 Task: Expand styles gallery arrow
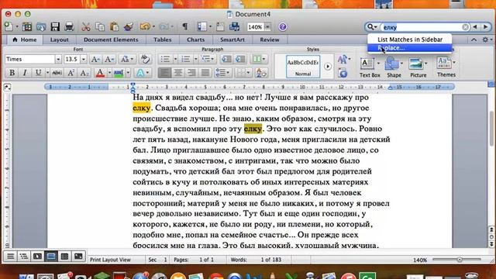pos(328,67)
